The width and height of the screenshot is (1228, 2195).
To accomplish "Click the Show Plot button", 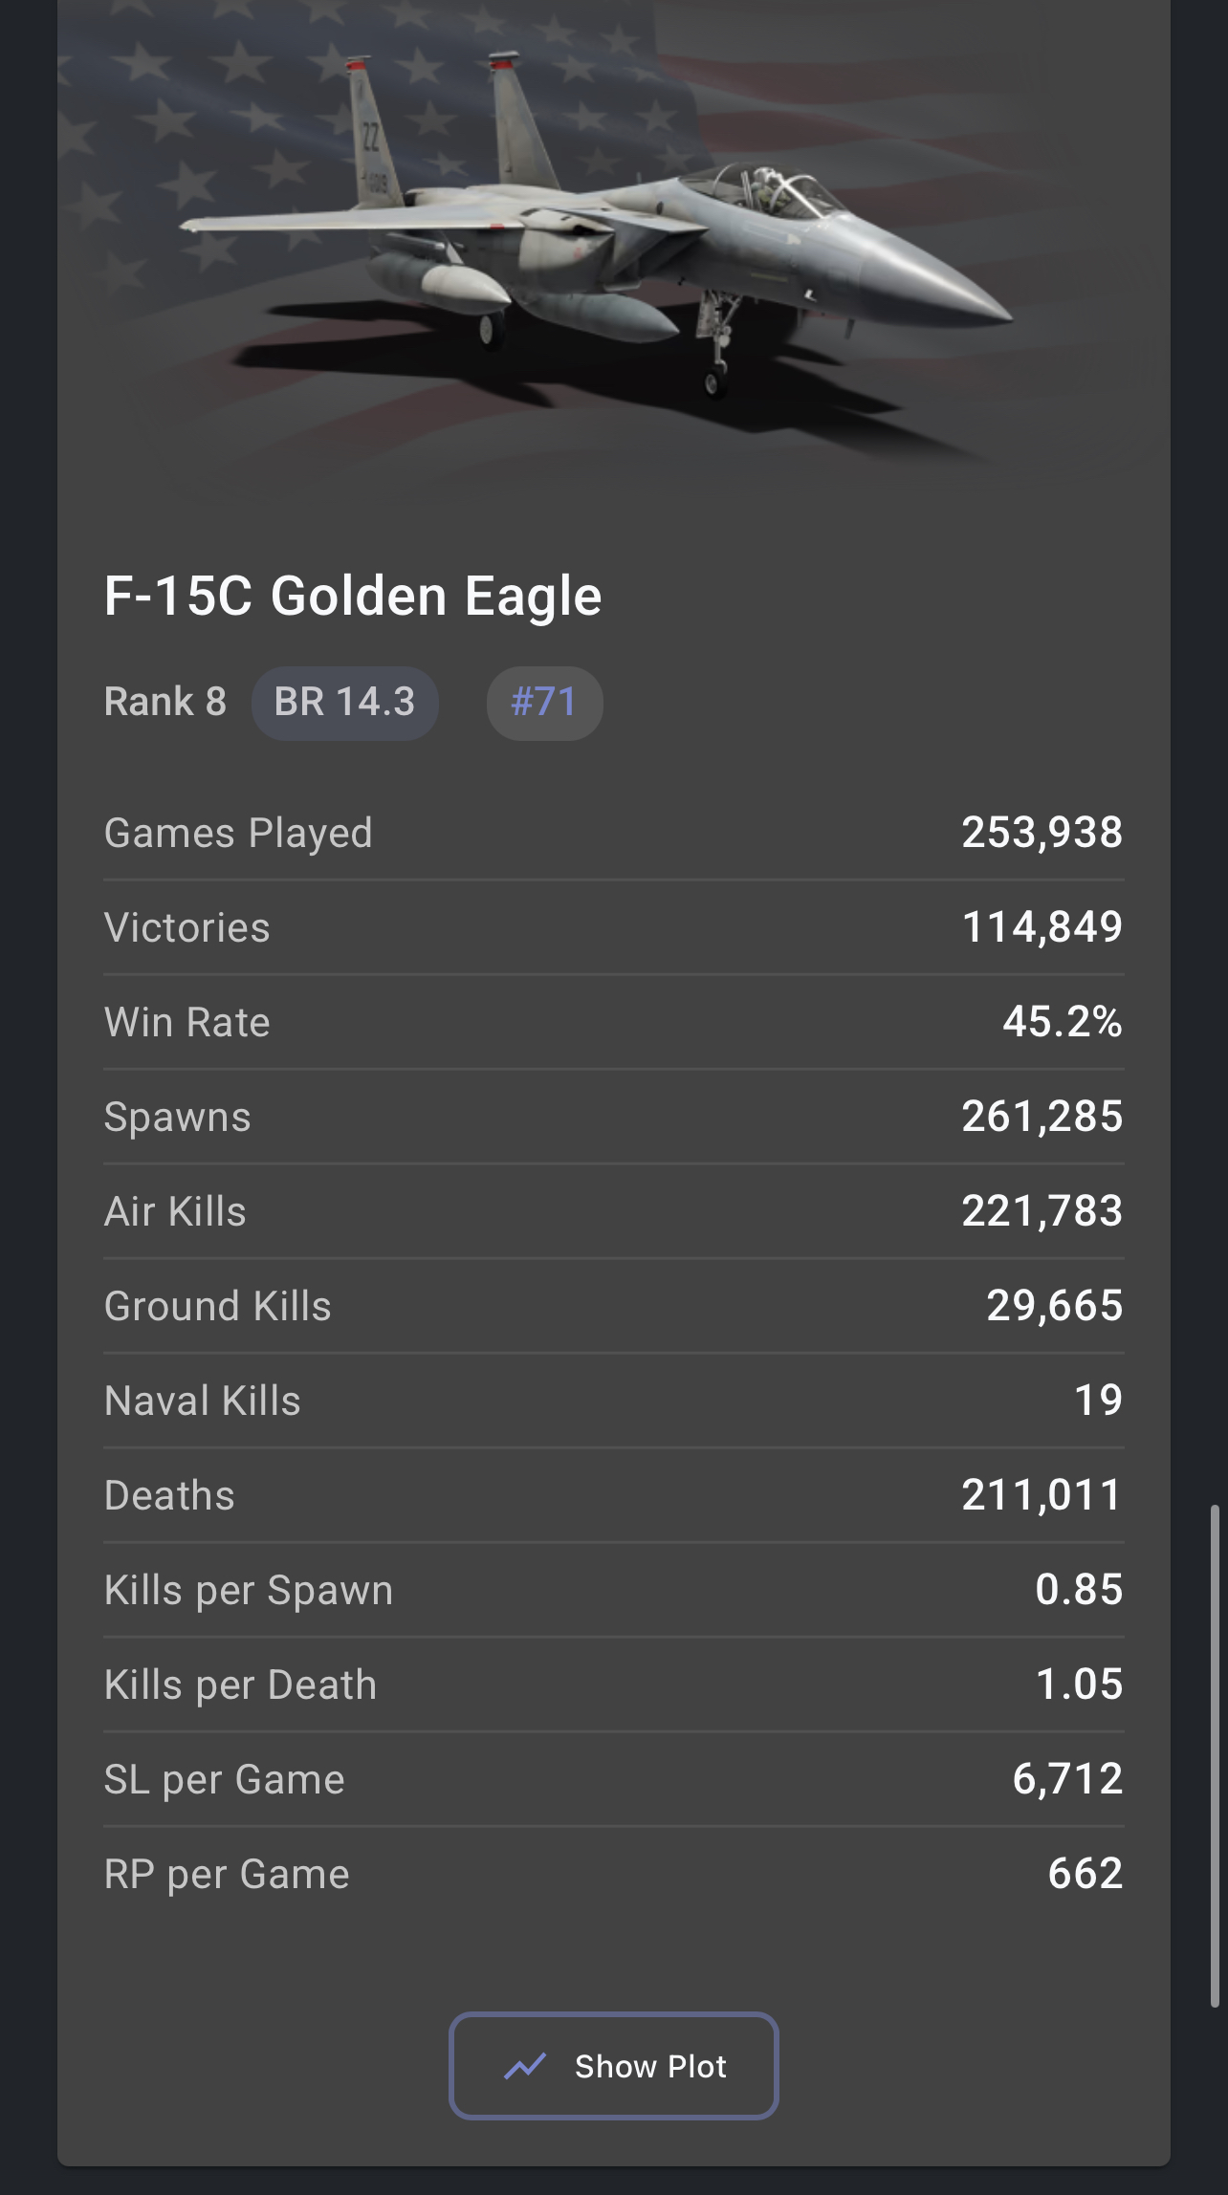I will pos(613,2066).
